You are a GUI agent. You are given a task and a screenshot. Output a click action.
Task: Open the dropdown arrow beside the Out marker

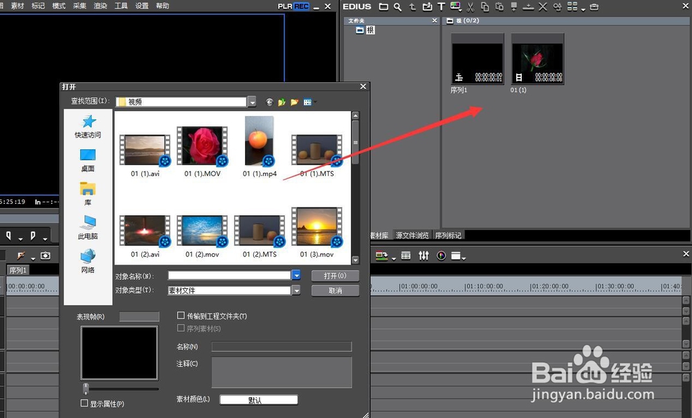tap(45, 239)
